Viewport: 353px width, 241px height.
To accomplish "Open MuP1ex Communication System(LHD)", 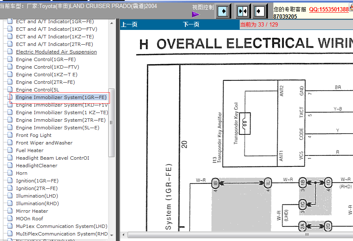I will (x=62, y=226).
